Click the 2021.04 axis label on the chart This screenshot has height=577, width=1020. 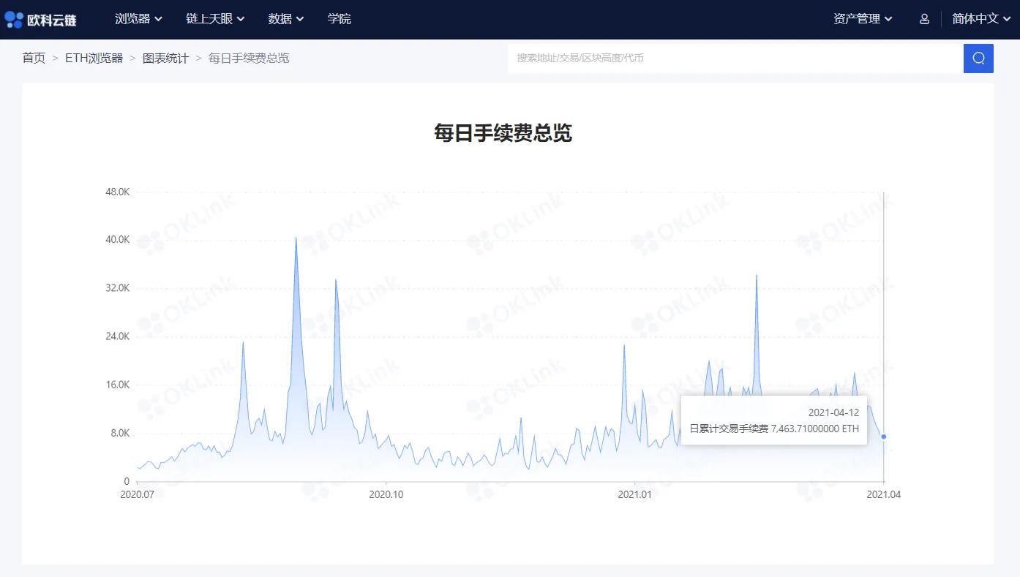tap(884, 494)
